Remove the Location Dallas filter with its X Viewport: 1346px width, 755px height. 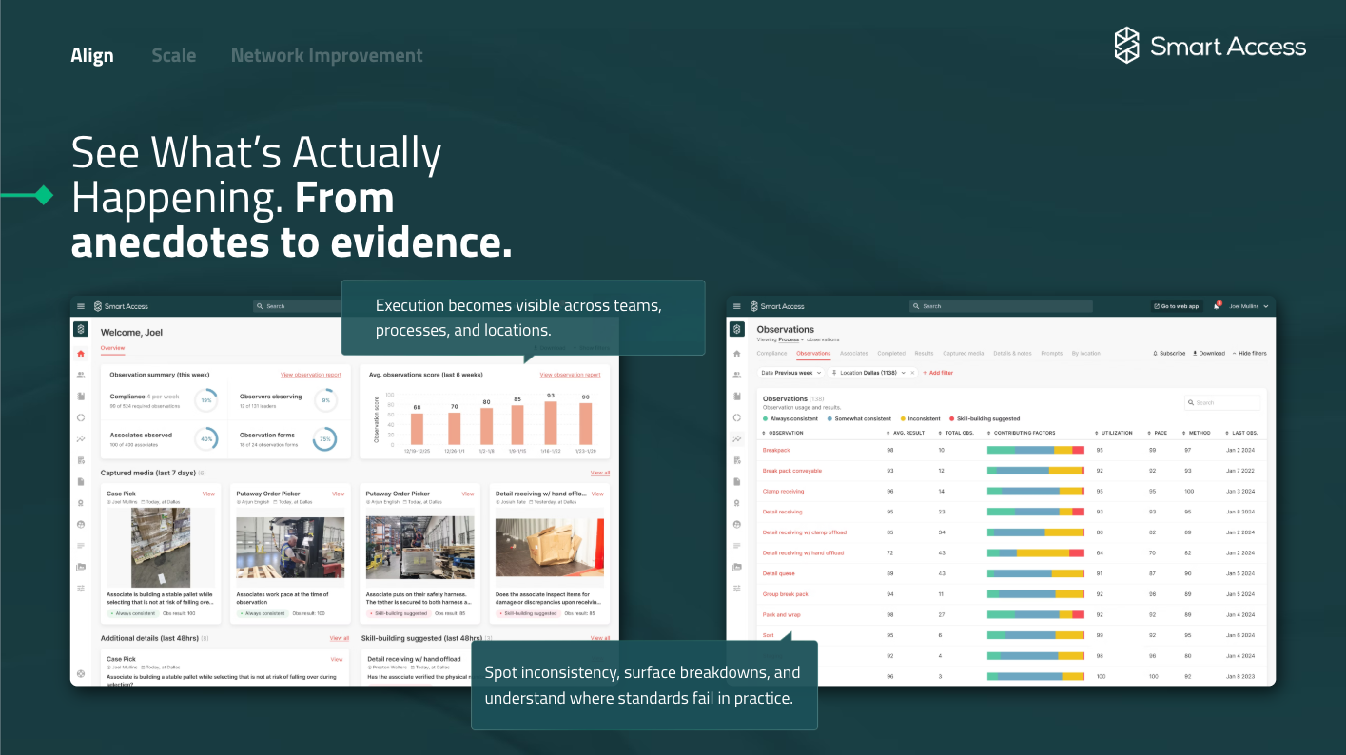coord(912,373)
